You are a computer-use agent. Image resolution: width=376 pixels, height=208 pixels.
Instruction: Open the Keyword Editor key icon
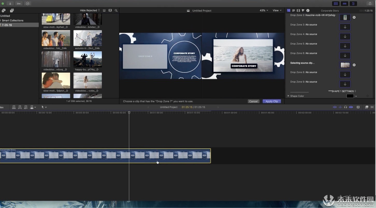click(19, 3)
